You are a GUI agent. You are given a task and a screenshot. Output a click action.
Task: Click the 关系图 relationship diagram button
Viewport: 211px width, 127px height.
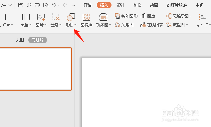click(x=124, y=25)
